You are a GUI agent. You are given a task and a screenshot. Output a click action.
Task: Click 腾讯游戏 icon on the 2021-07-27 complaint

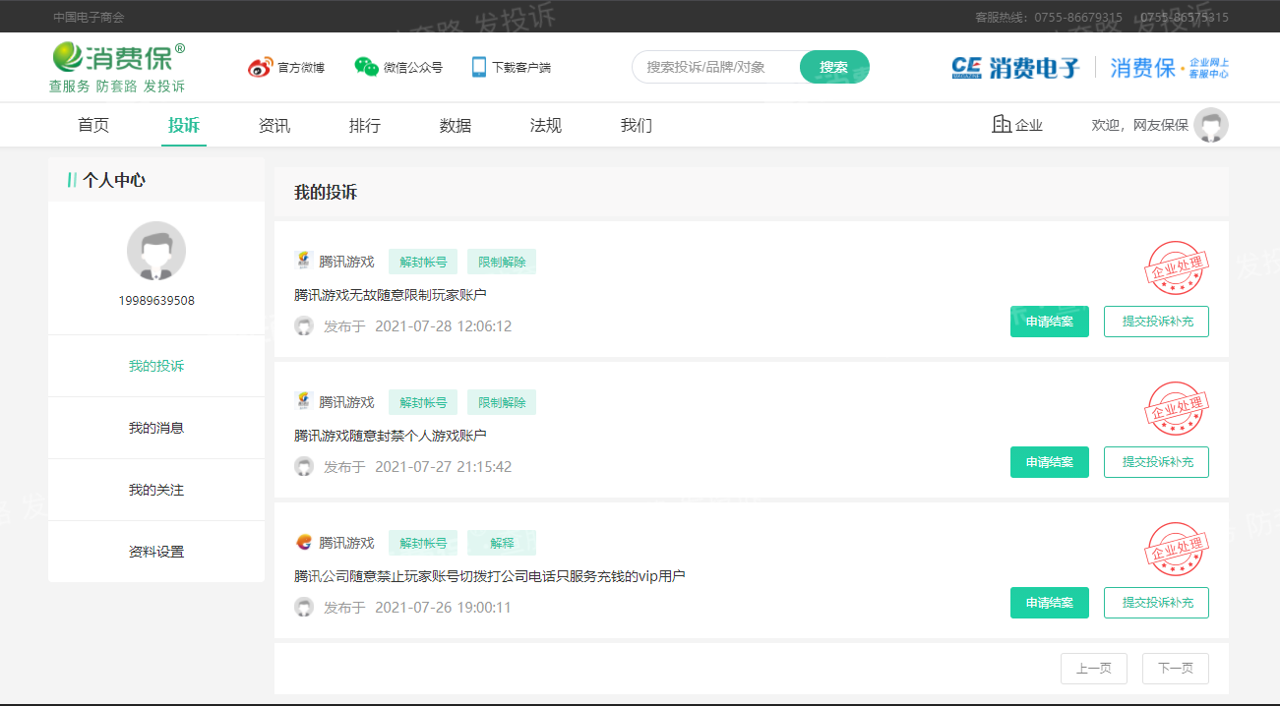pyautogui.click(x=303, y=402)
